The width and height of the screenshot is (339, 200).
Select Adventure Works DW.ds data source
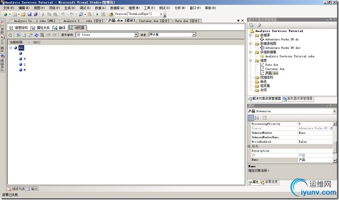(x=281, y=39)
